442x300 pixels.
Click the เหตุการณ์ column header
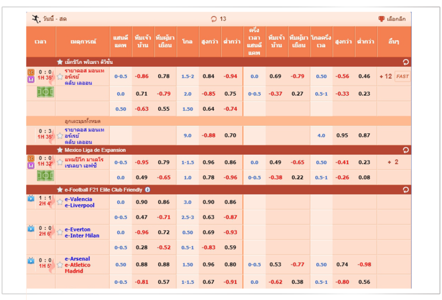click(83, 42)
